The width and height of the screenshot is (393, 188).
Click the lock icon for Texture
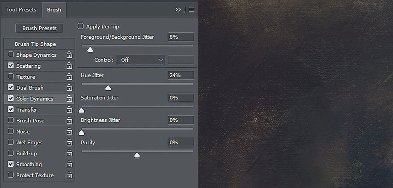click(x=69, y=77)
